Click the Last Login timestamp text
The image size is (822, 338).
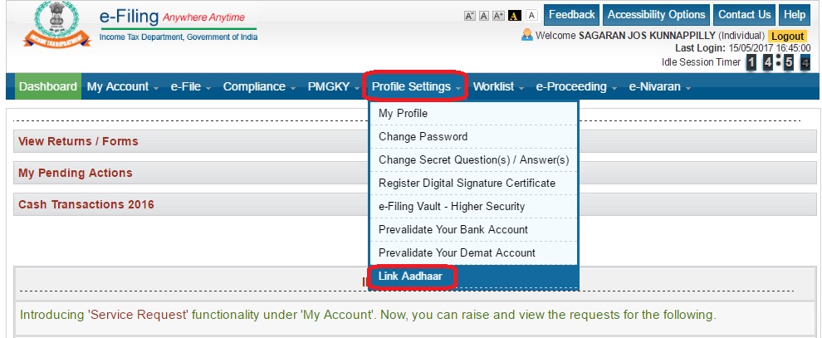pyautogui.click(x=743, y=48)
